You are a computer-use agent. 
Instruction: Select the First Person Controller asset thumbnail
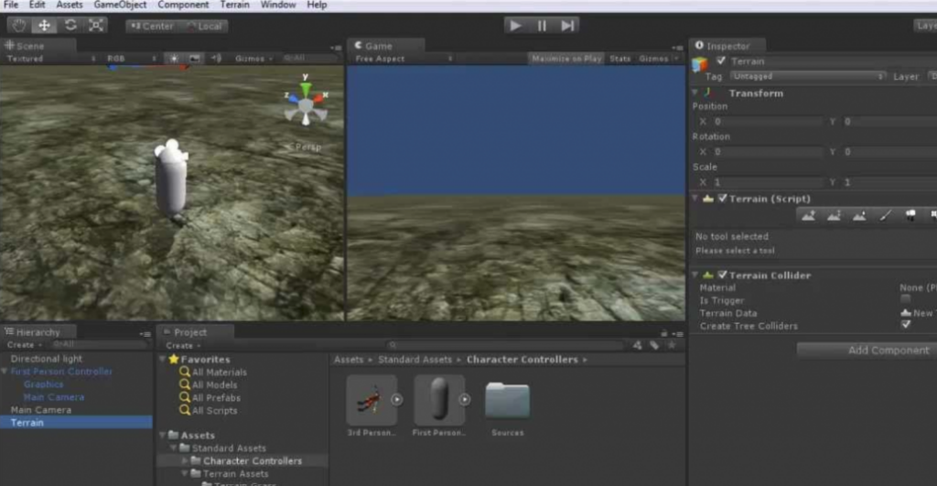439,400
